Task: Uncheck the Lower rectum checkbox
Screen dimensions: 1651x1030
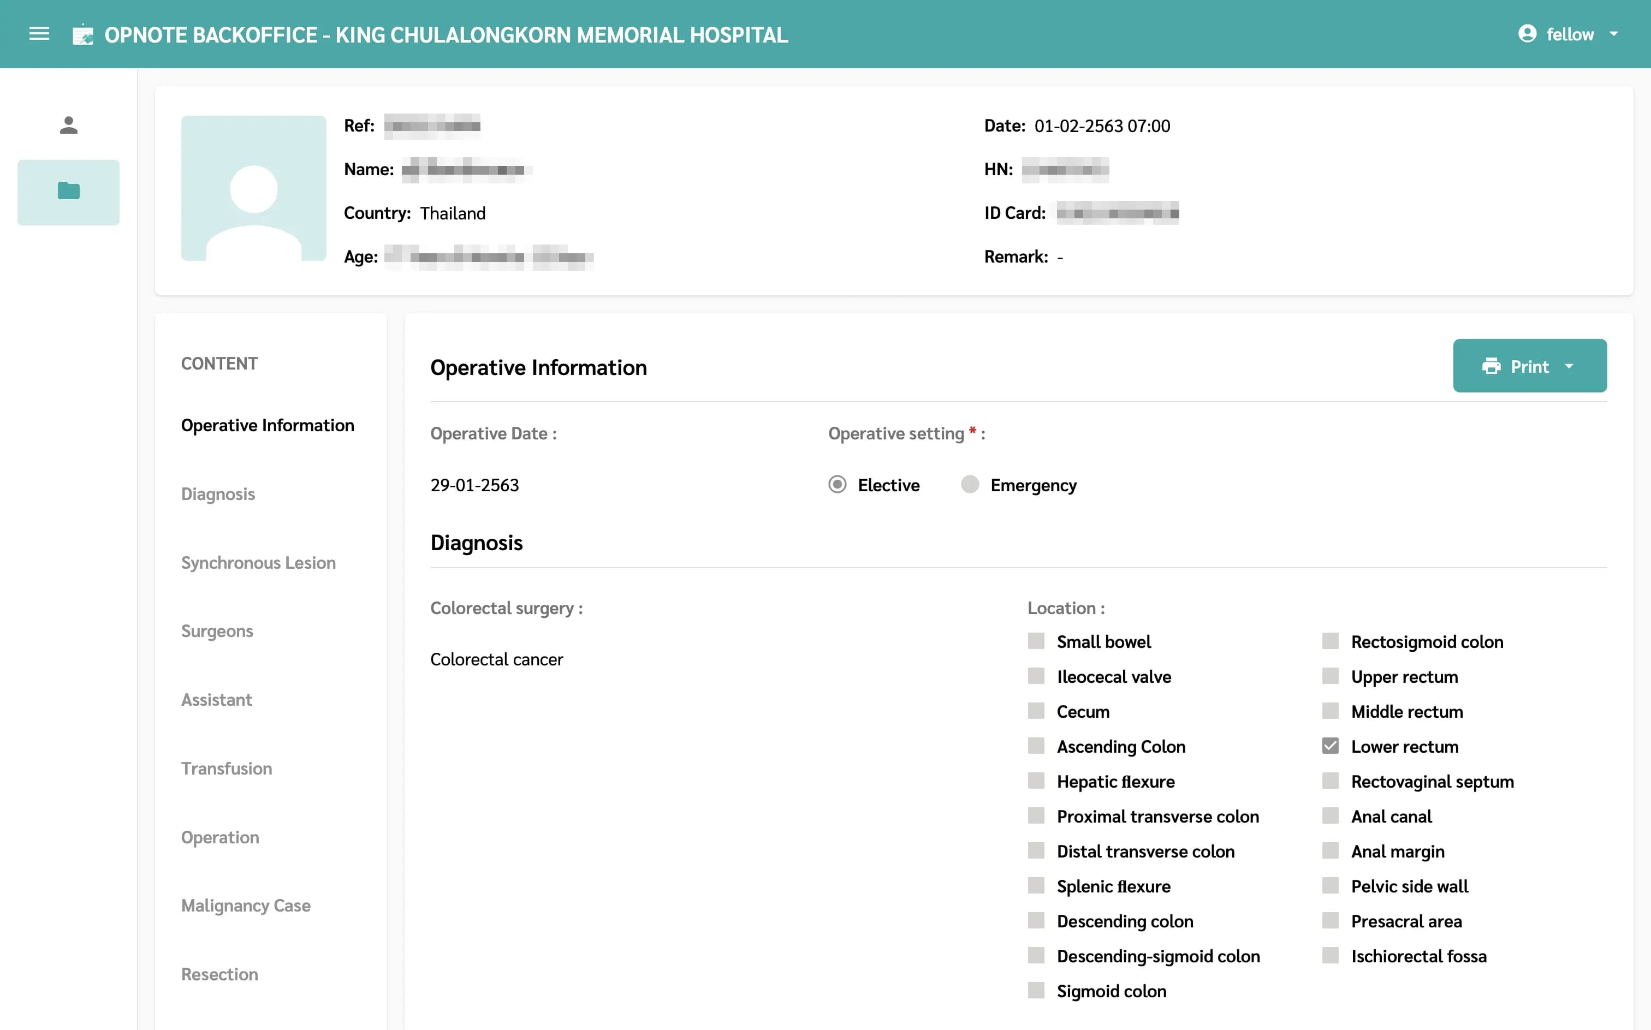Action: [1329, 746]
